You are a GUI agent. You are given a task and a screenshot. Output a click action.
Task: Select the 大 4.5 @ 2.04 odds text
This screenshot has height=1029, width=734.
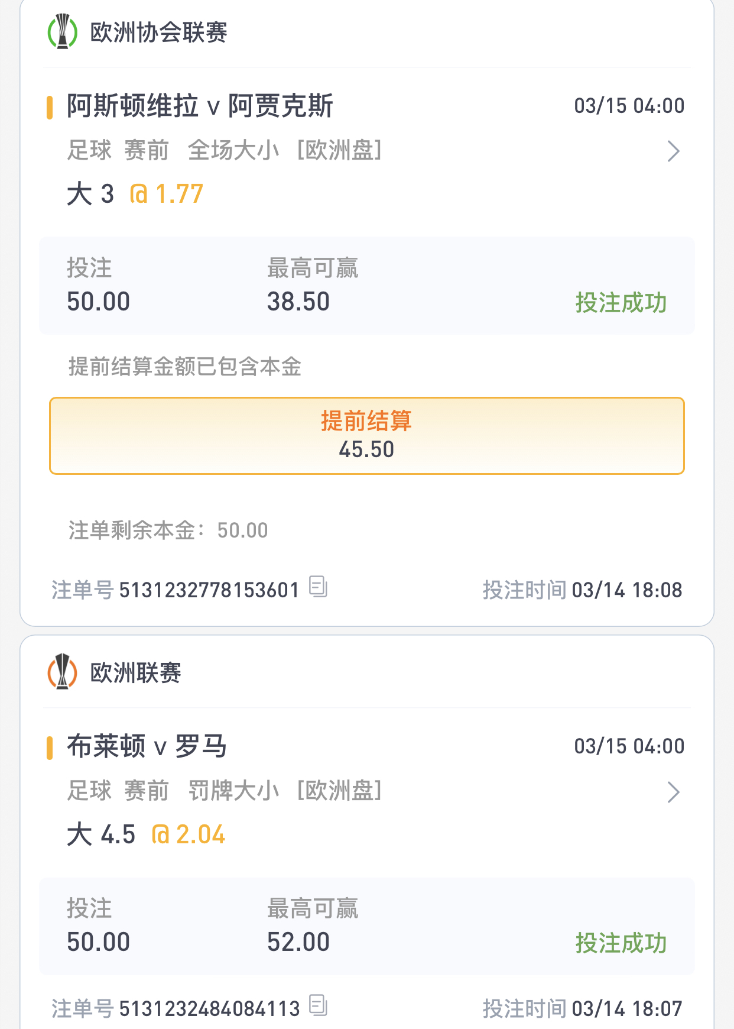(x=145, y=835)
